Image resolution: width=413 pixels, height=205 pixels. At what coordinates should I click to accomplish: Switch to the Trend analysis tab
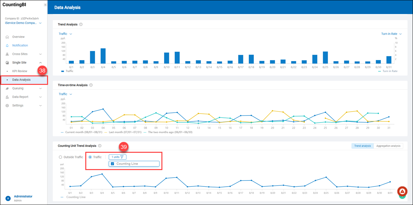362,146
